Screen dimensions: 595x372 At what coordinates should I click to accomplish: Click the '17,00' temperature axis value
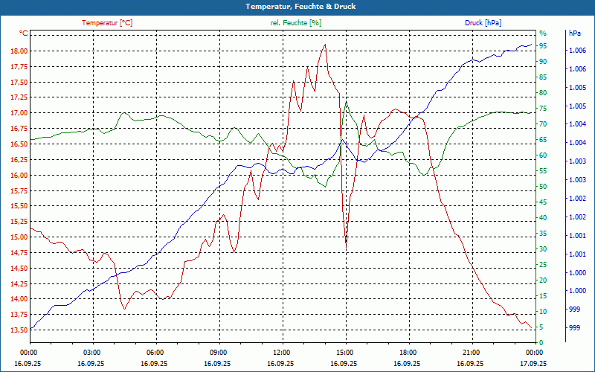pyautogui.click(x=20, y=113)
